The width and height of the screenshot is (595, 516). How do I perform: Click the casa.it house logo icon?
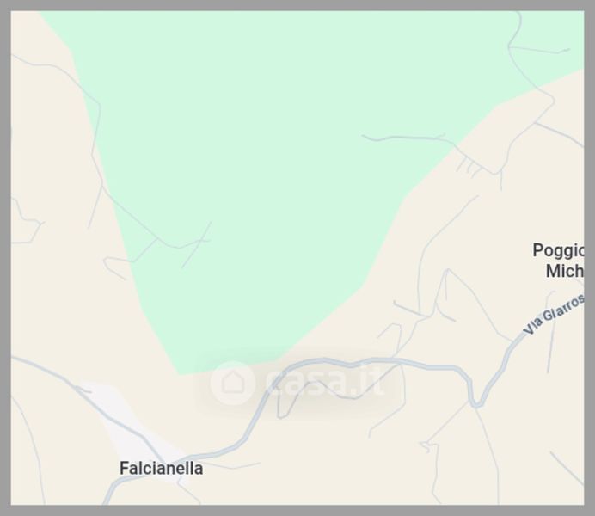(233, 382)
